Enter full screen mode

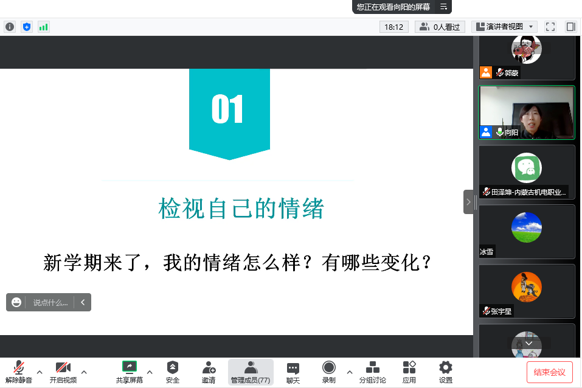(550, 27)
